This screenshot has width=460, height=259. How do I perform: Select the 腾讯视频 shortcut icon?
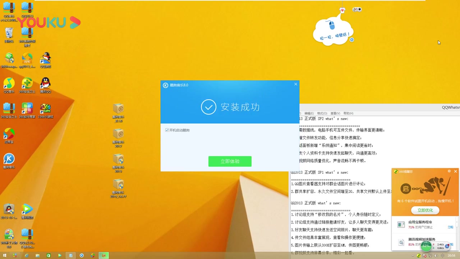click(x=27, y=211)
